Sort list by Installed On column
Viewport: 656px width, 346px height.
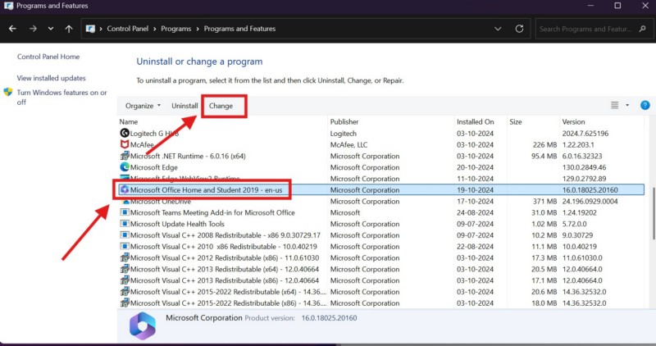[476, 121]
